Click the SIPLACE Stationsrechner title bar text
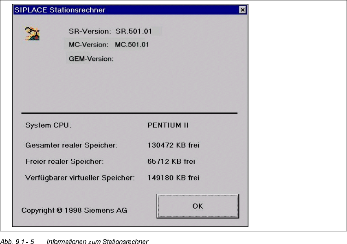This screenshot has width=347, height=244. tap(60, 10)
